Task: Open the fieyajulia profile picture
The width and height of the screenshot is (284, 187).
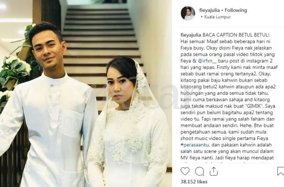Action: (188, 13)
